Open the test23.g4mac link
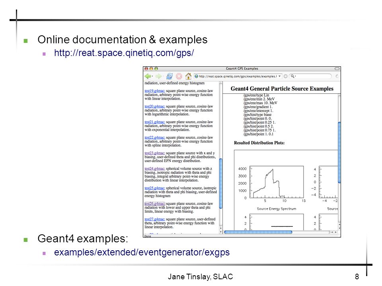Image resolution: width=382 pixels, height=286 pixels. tap(155, 153)
